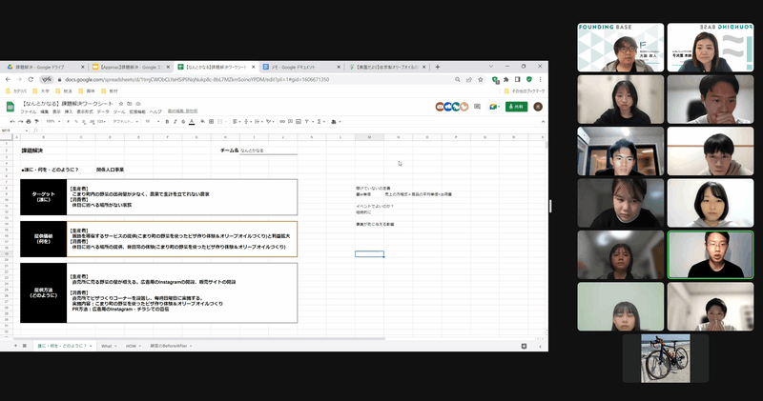The width and height of the screenshot is (763, 401).
Task: Open the text color picker
Action: tap(192, 122)
